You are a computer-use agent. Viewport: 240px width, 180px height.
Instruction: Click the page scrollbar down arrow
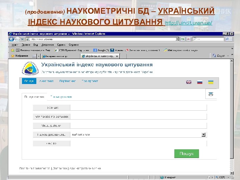[232, 173]
